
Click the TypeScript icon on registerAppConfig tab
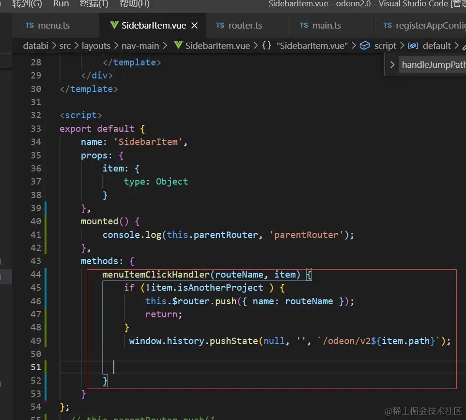[388, 25]
